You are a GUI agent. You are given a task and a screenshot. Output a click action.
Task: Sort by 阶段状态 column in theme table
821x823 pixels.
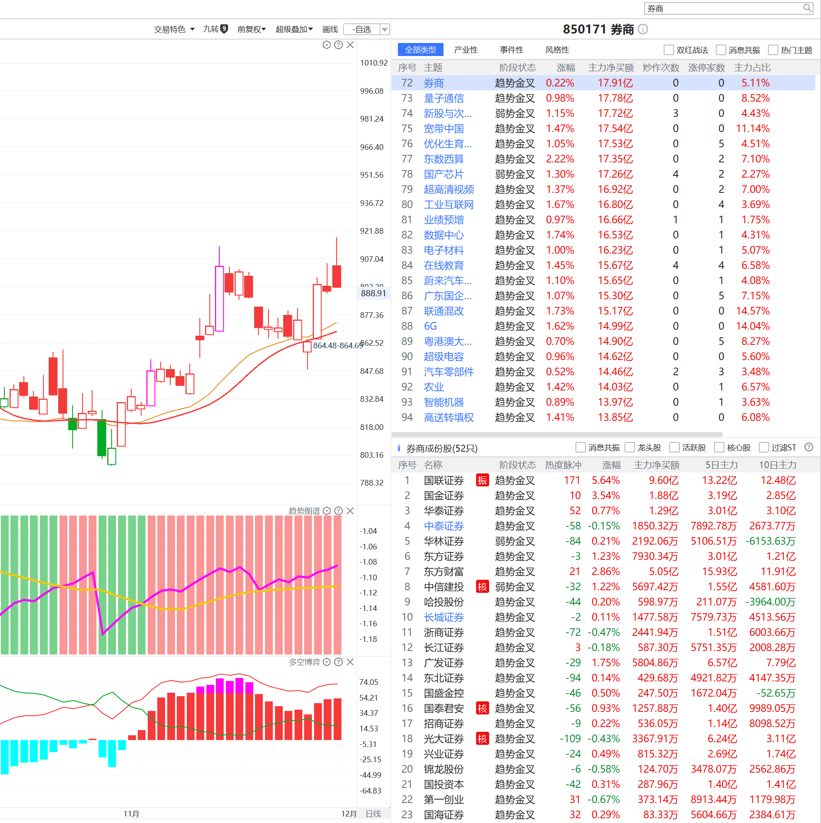(x=518, y=68)
